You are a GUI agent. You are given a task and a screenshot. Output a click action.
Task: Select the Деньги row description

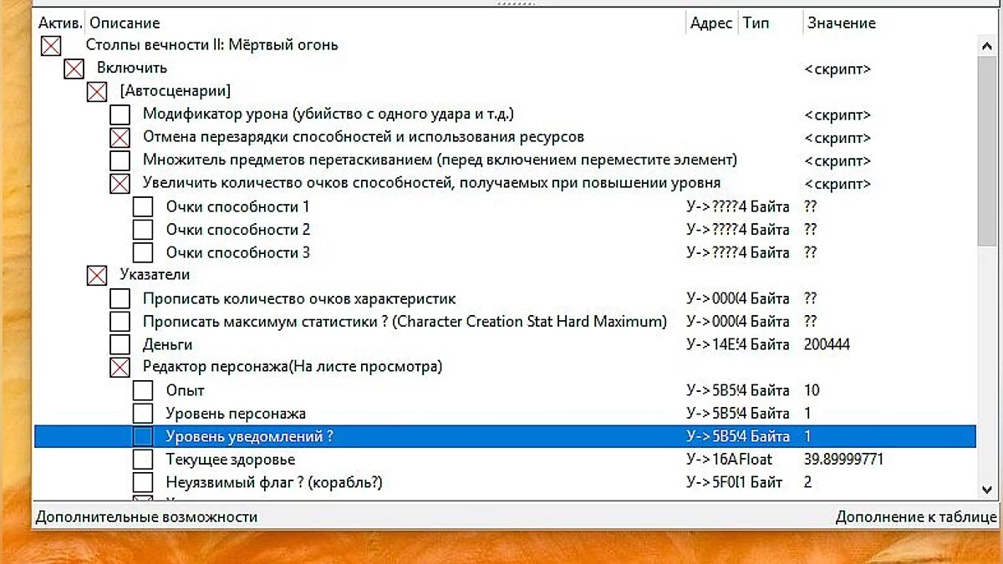(167, 344)
